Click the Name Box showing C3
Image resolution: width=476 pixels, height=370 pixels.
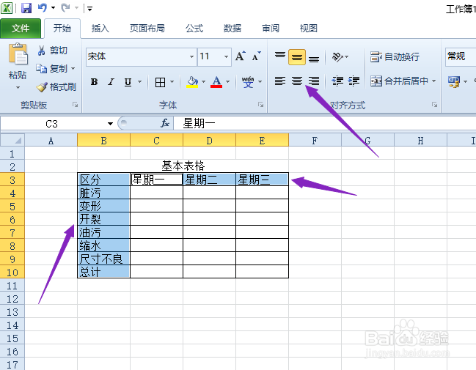point(51,123)
